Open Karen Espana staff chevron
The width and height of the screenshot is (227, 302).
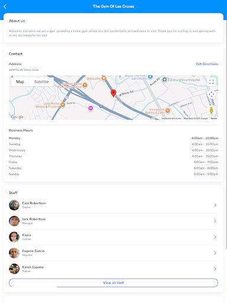point(215,269)
